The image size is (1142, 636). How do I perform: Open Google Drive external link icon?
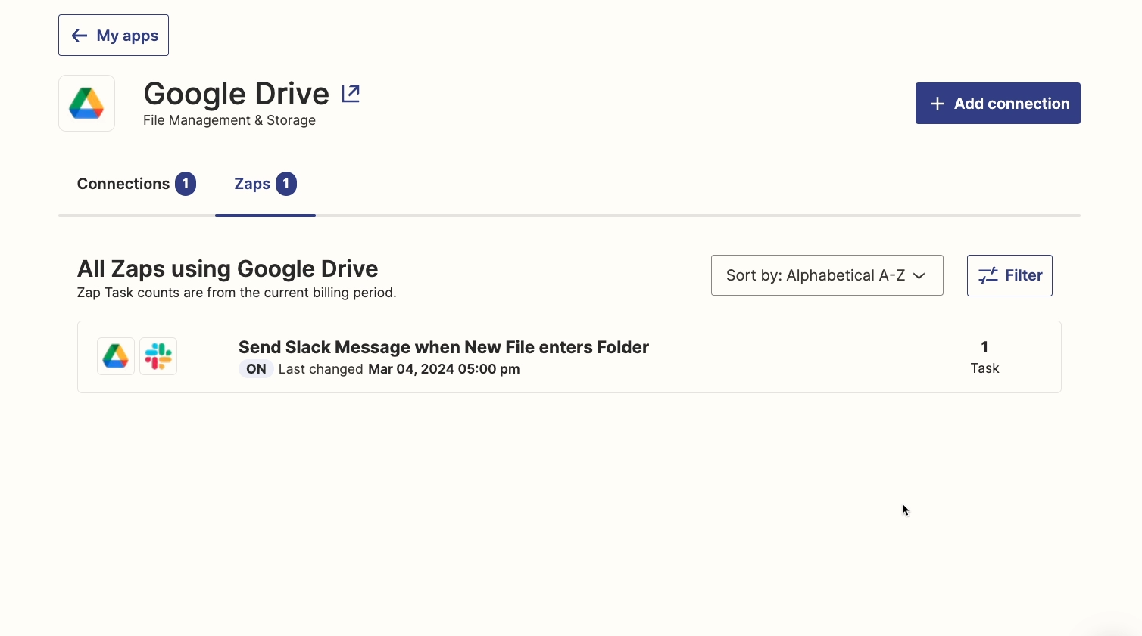(351, 94)
